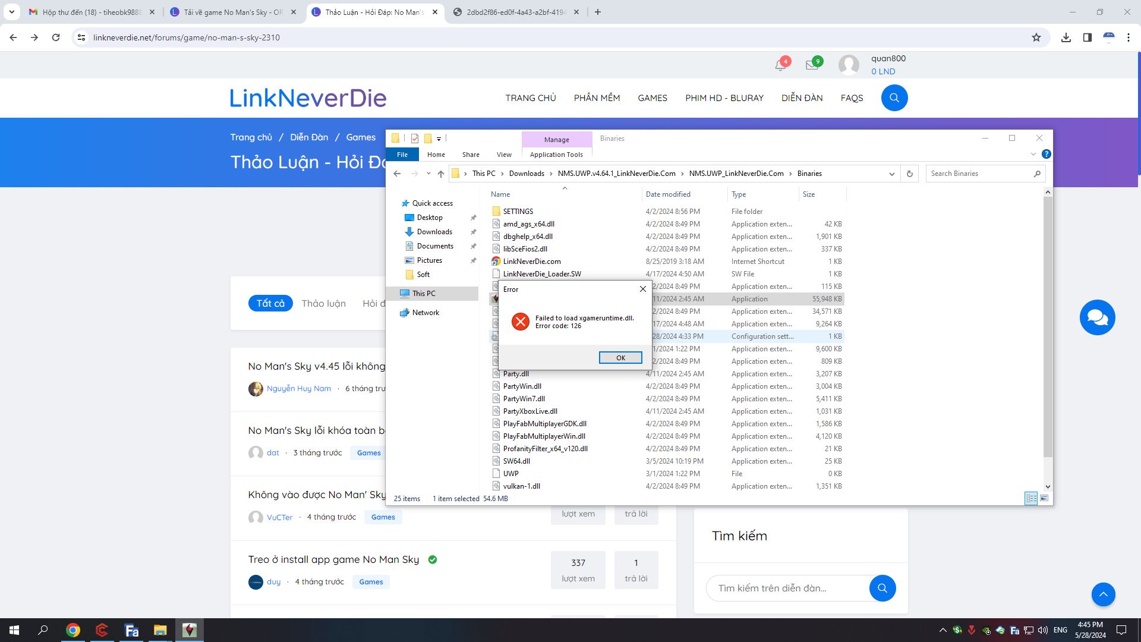
Task: Click the Up navigation arrow in Explorer
Action: pyautogui.click(x=441, y=174)
